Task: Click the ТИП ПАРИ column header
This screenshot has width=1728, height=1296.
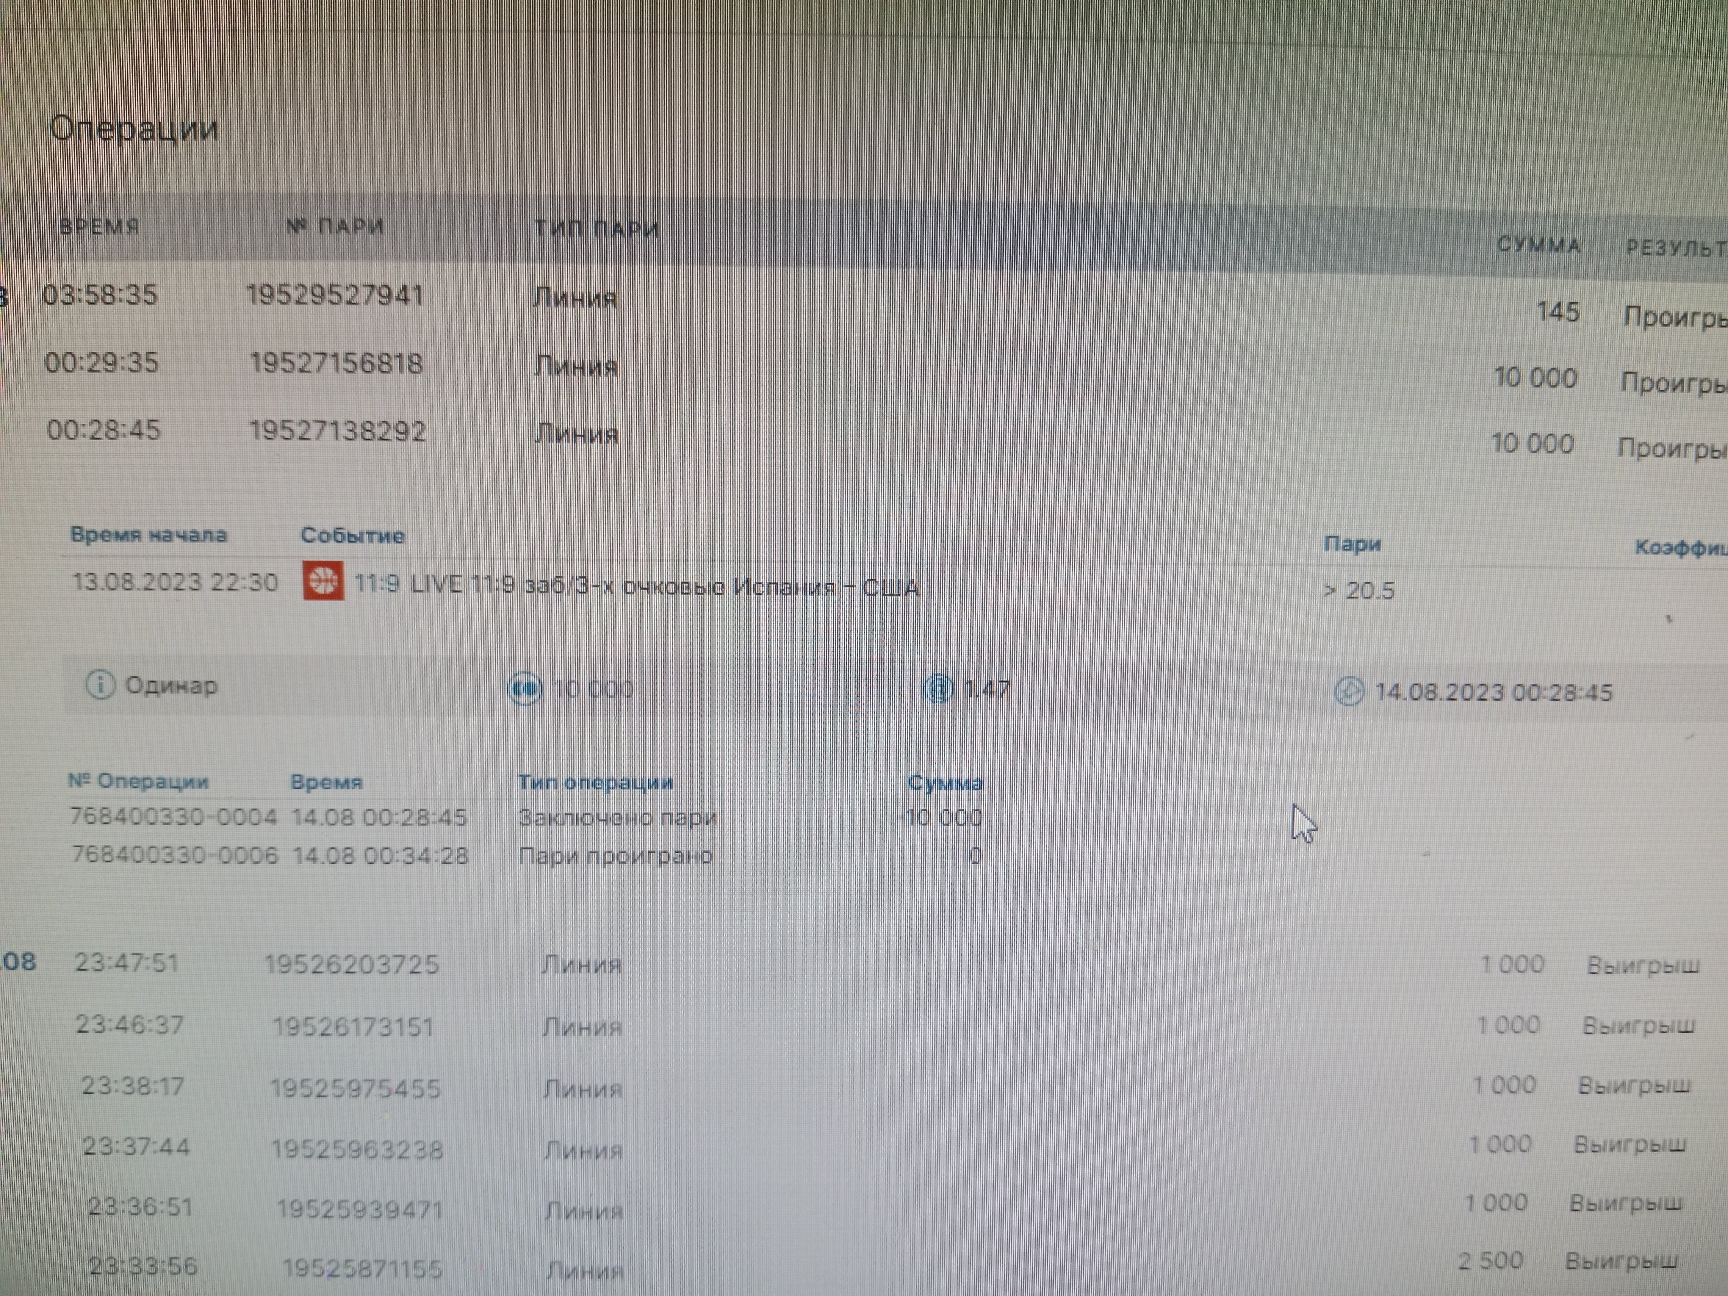Action: [x=596, y=229]
